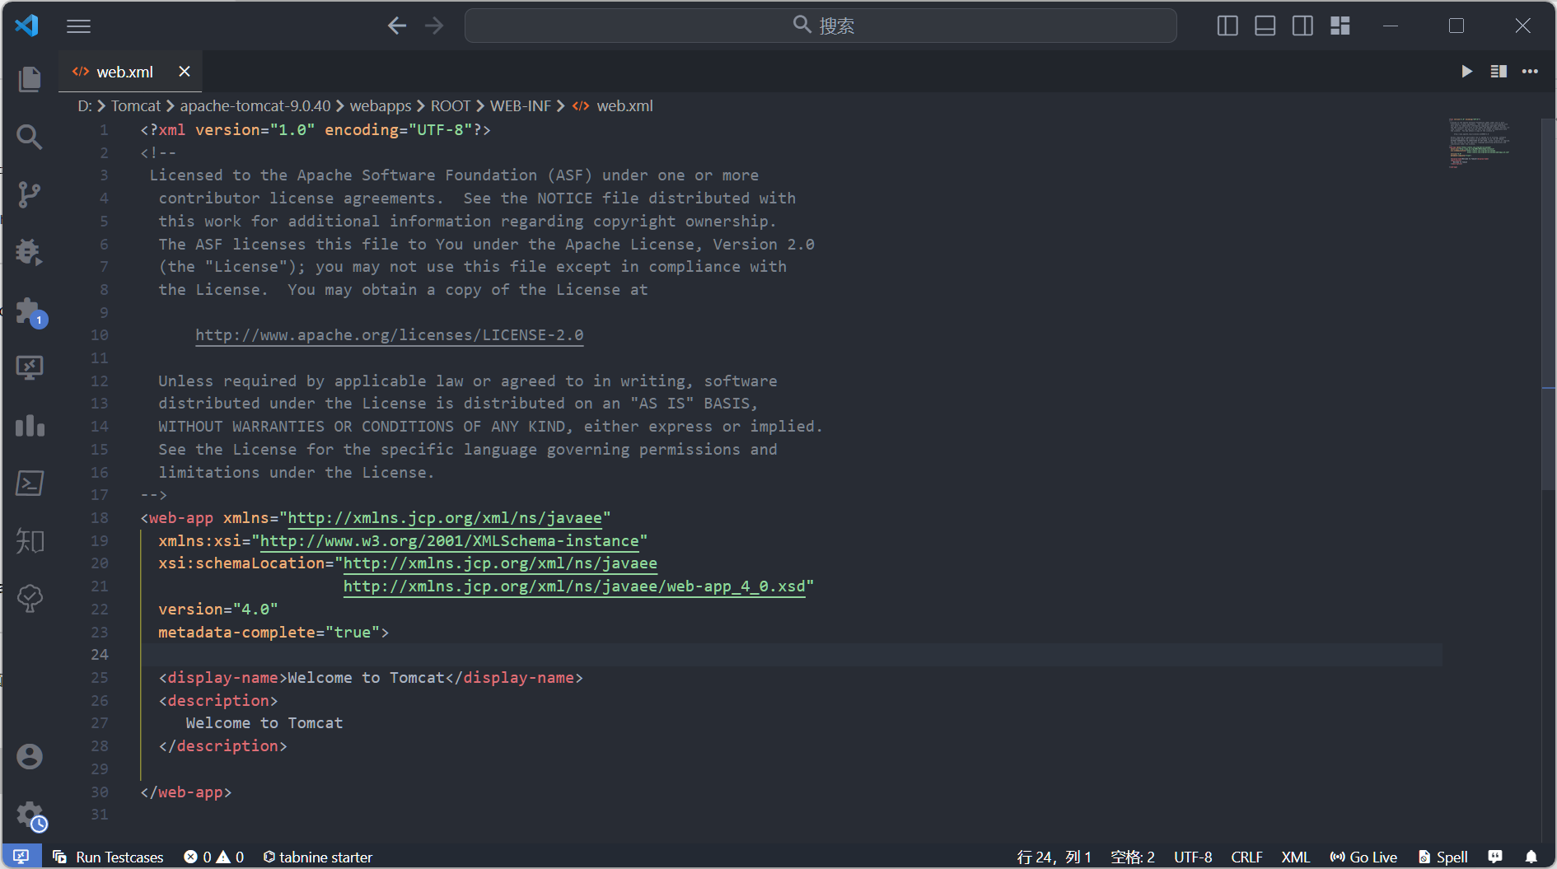
Task: Open the Extensions view
Action: (30, 311)
